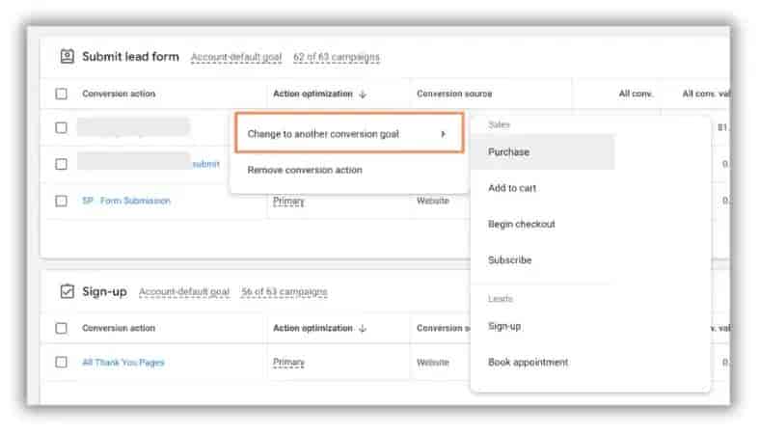Check the All Thank You Pages row checkbox
Screen dimensions: 760x434
61,363
